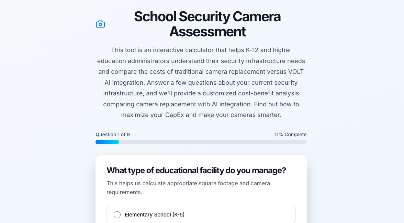Select the Elementary School (K-5) radio circle
This screenshot has width=404, height=223.
(x=117, y=215)
